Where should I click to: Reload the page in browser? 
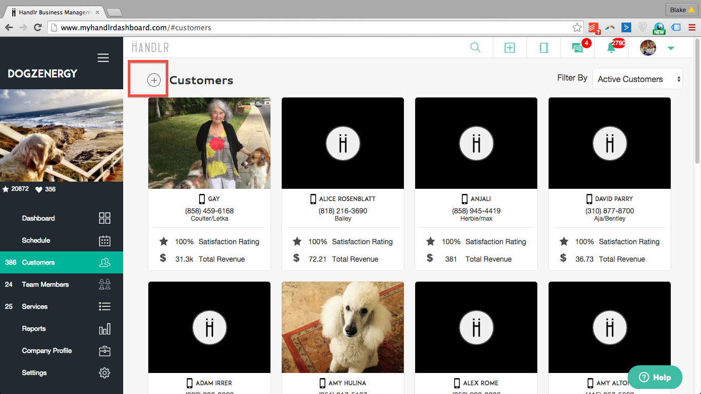tap(37, 28)
